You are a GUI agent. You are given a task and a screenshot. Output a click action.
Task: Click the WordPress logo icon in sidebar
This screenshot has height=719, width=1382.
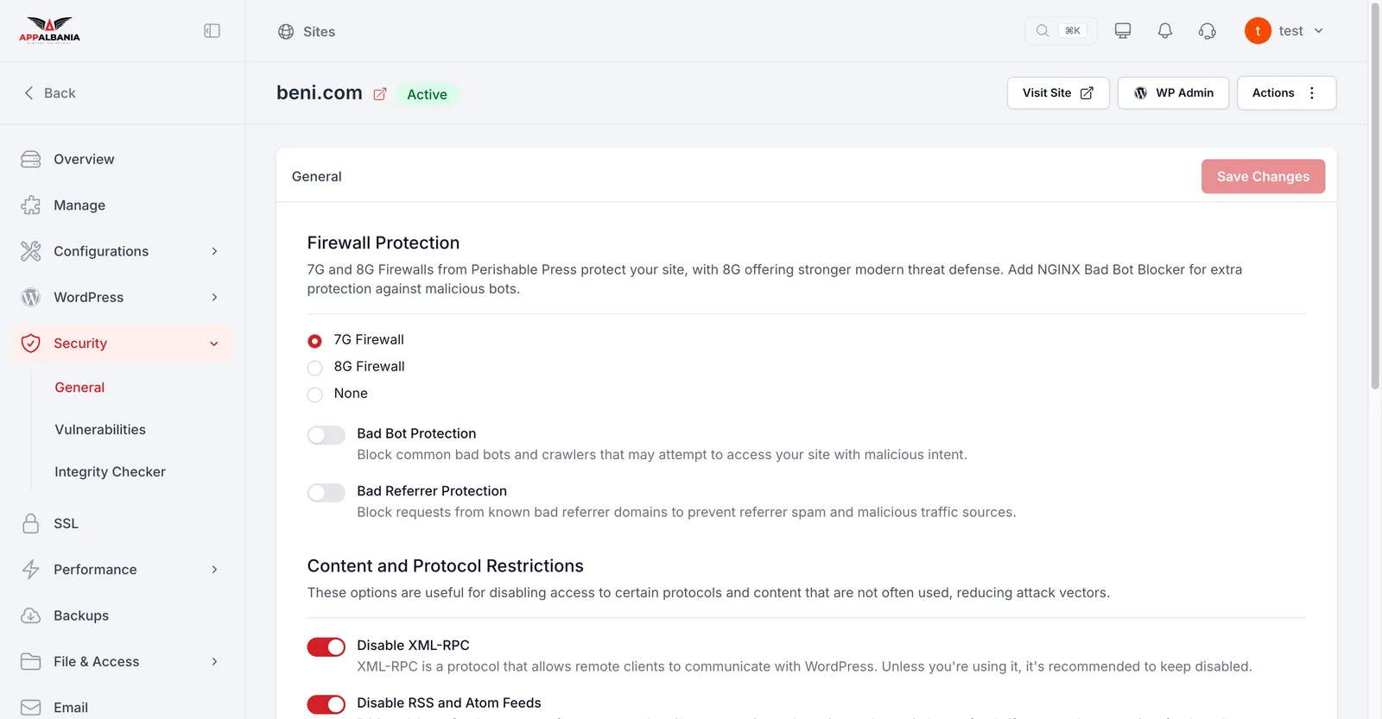[31, 297]
